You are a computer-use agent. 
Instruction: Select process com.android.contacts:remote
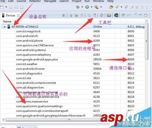point(36,83)
